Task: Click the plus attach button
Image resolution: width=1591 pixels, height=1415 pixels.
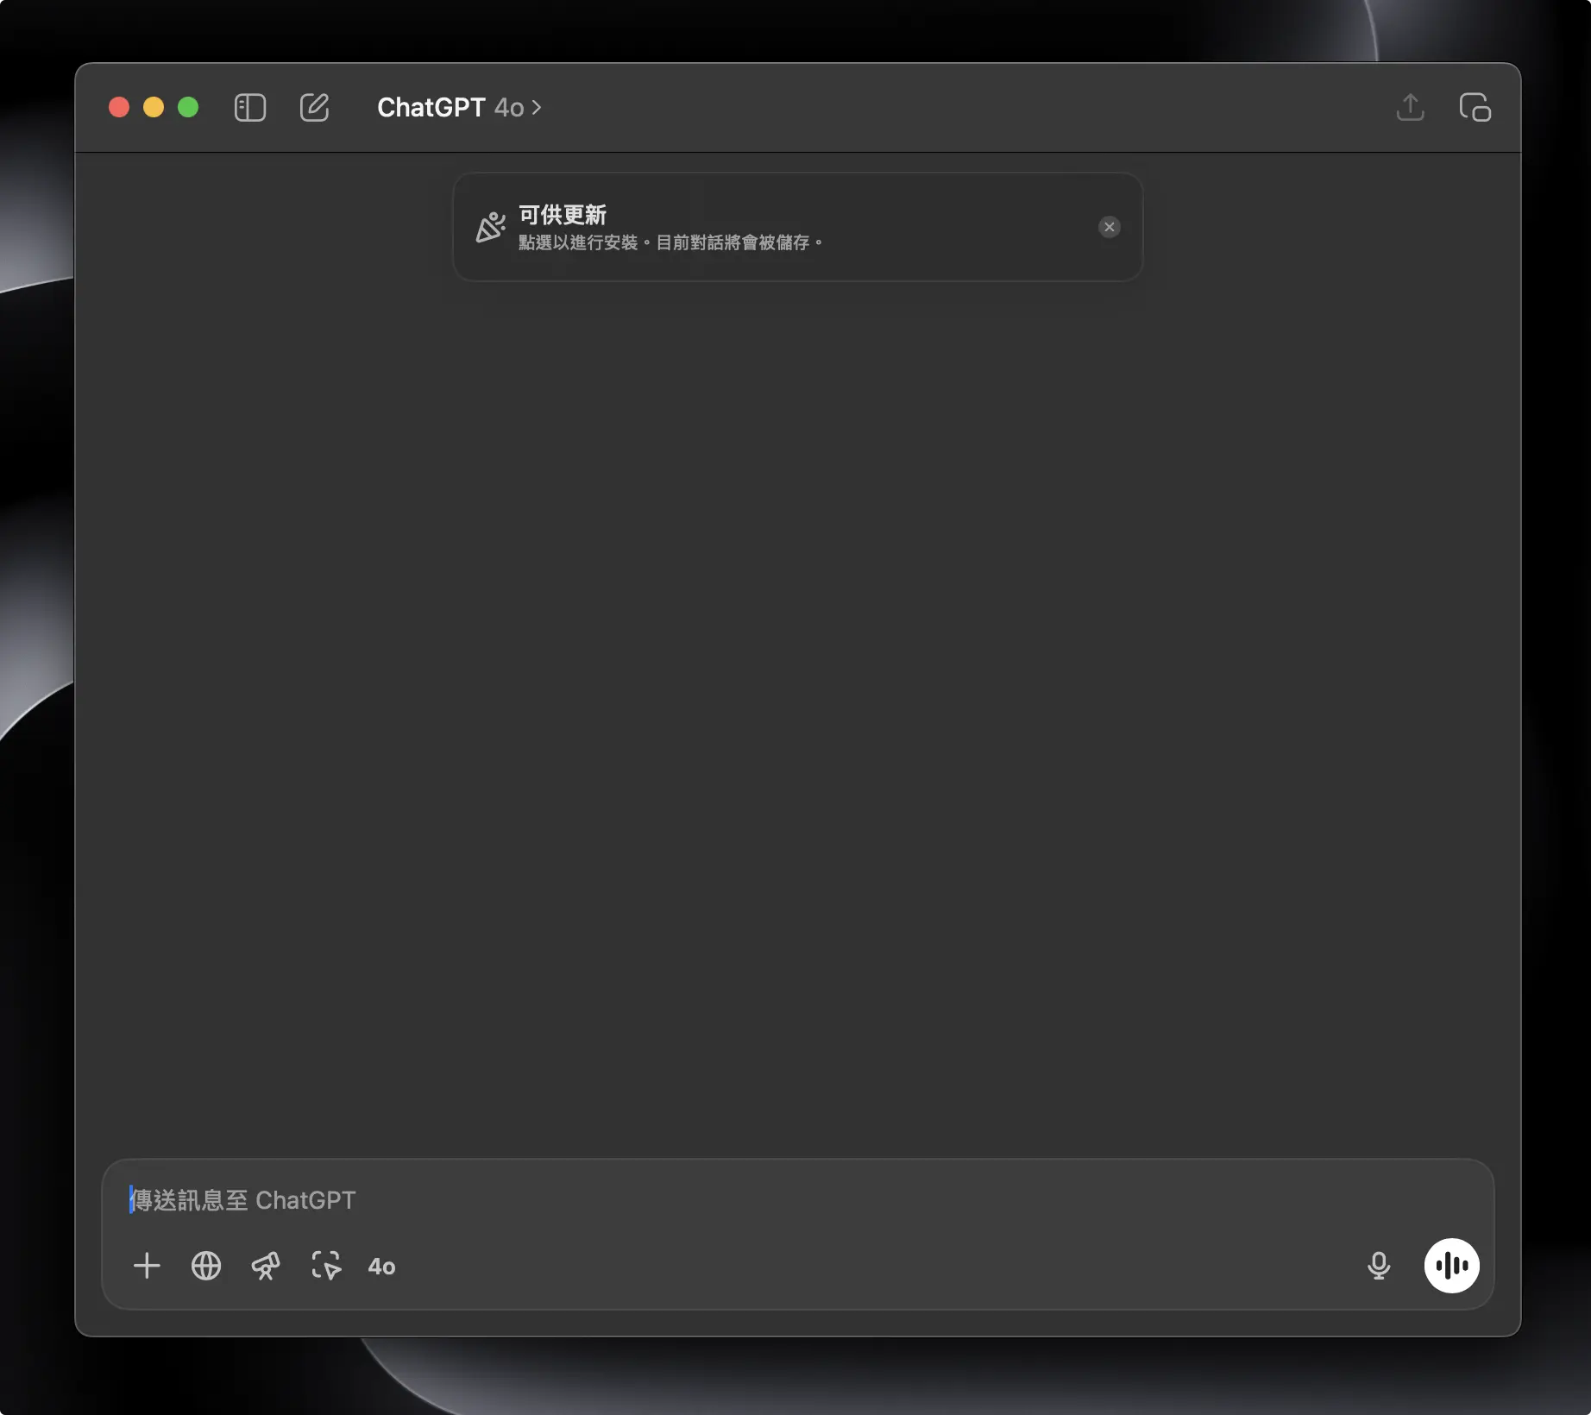Action: (147, 1266)
